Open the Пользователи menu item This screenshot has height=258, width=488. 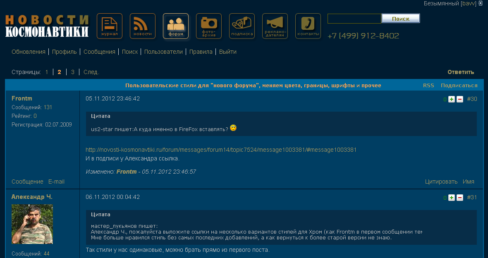(x=163, y=52)
